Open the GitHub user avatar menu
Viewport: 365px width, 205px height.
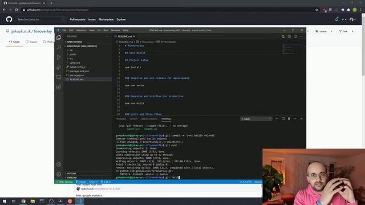(352, 19)
